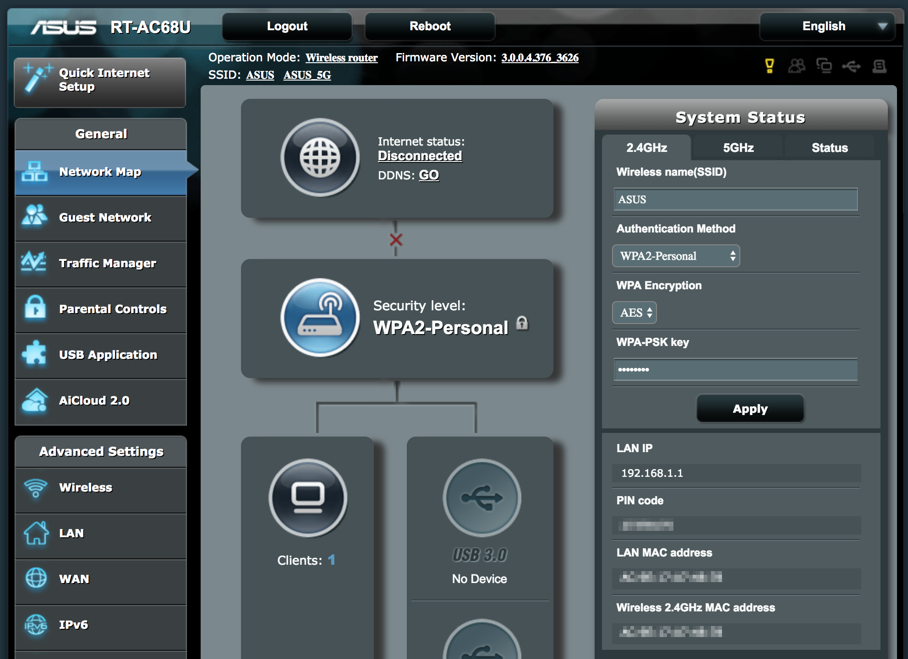This screenshot has width=908, height=659.
Task: Click the wireless router security icon
Action: pos(320,318)
